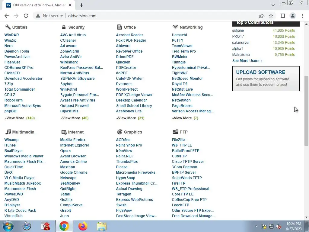Image resolution: width=309 pixels, height=232 pixels.
Task: Open the CCleaner link
Action: pyautogui.click(x=68, y=40)
